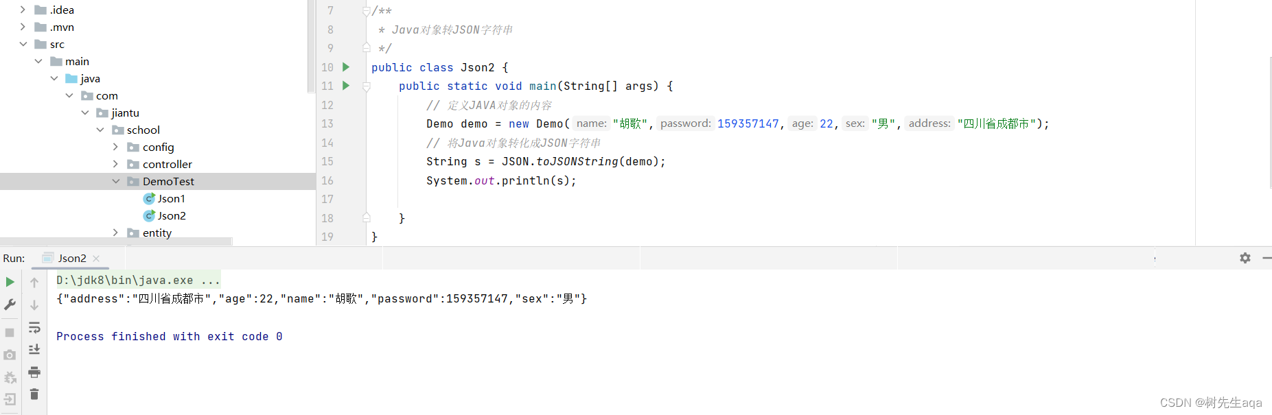
Task: Close the Json2 run tab
Action: click(x=96, y=259)
